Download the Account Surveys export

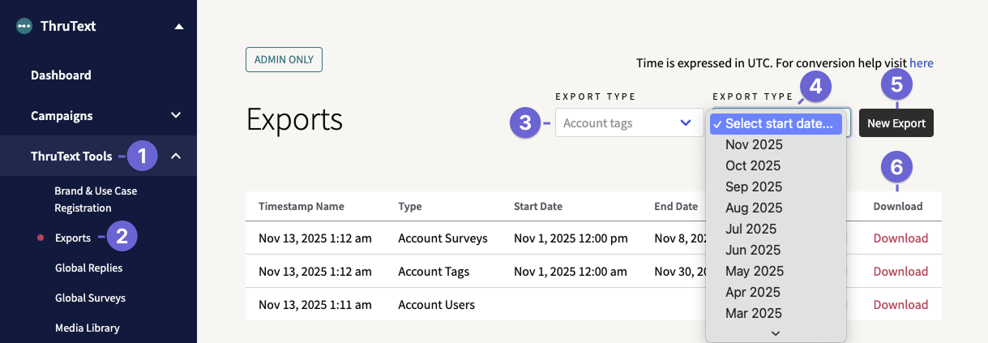[x=900, y=238]
